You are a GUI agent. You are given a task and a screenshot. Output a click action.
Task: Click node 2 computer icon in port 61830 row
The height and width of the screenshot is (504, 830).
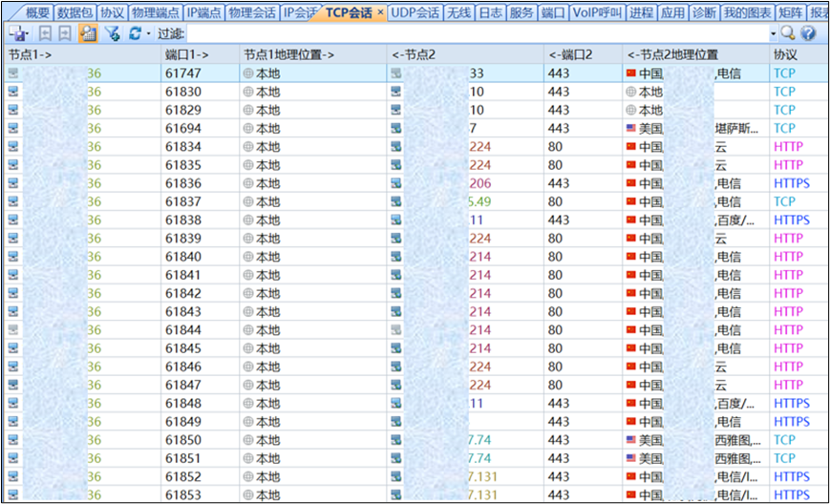(x=396, y=92)
